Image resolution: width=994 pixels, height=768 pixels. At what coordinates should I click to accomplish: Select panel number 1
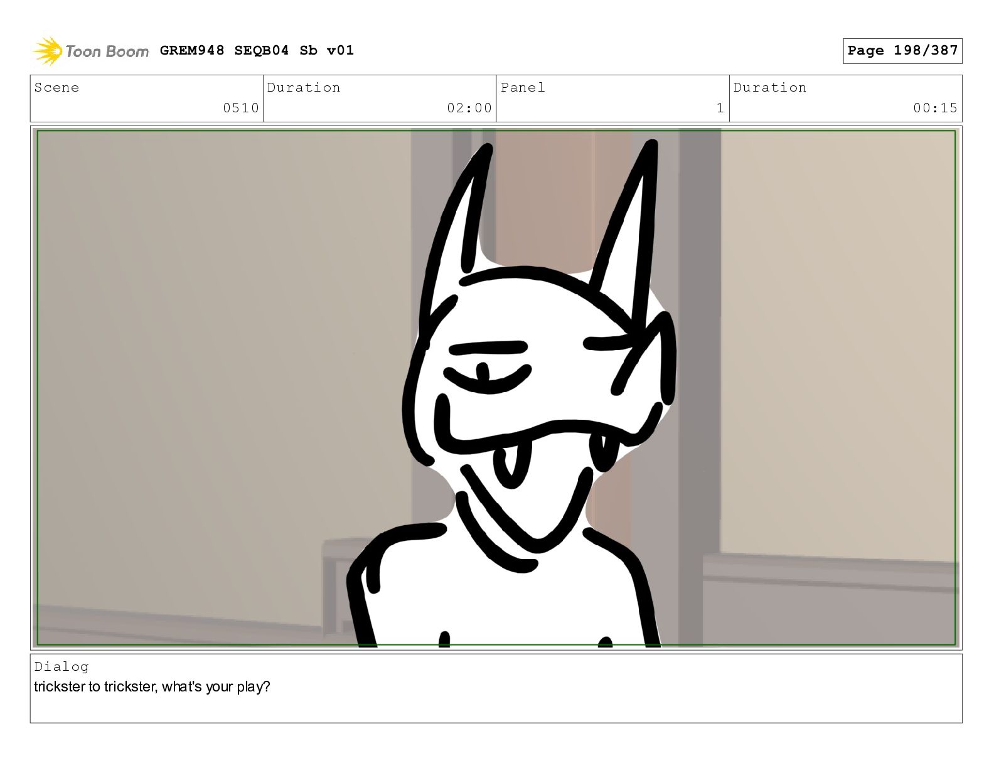click(720, 108)
